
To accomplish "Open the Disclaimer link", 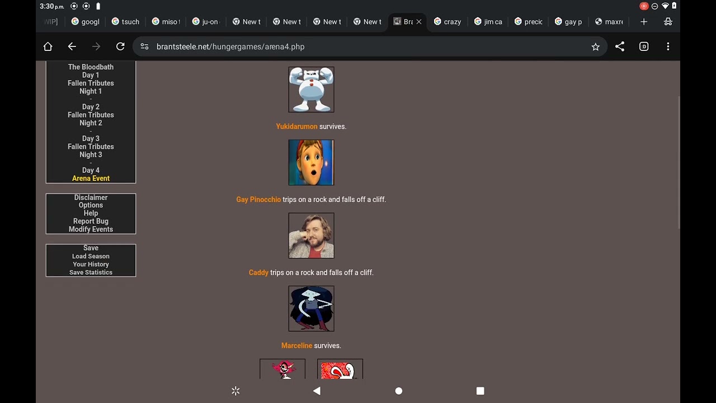I will [x=91, y=198].
